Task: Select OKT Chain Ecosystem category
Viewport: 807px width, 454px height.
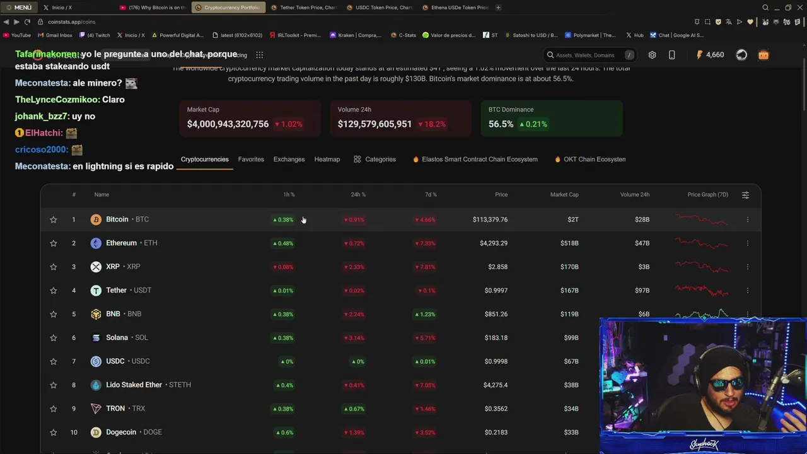Action: [590, 160]
